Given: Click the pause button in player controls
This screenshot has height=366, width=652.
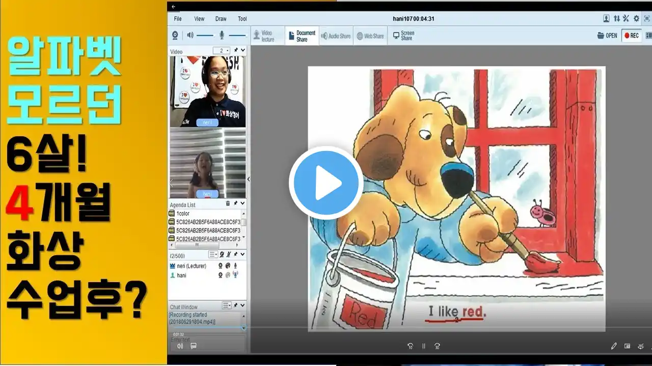Looking at the screenshot, I should pyautogui.click(x=423, y=346).
